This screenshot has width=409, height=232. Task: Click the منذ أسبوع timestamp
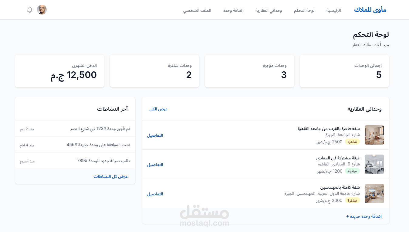pyautogui.click(x=27, y=161)
